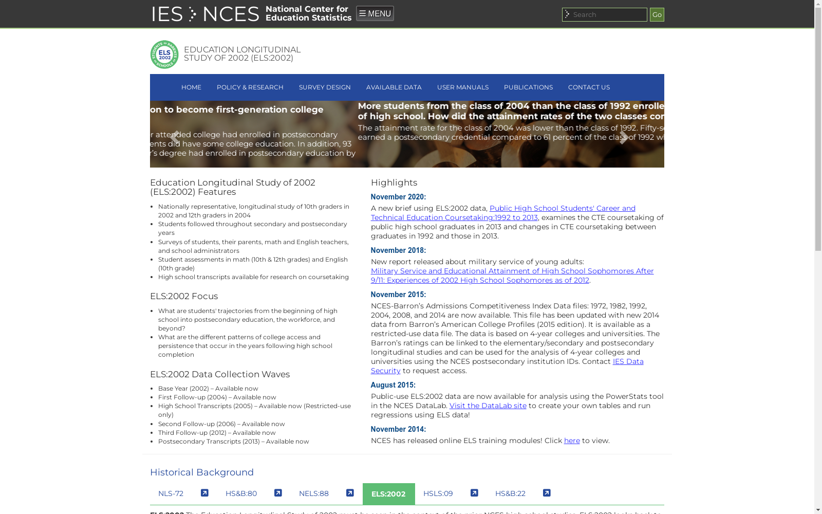Click 'First Follow-up (2004)' list item
Screen dimensions: 822x514
(217, 397)
